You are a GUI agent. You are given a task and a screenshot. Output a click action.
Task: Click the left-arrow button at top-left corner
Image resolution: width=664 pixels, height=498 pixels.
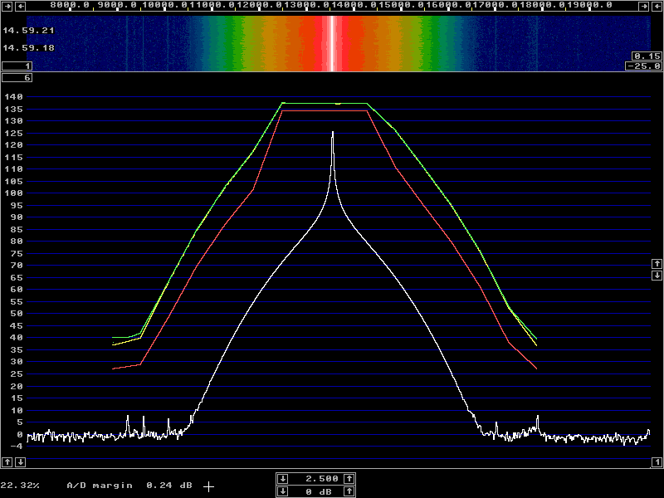click(20, 6)
